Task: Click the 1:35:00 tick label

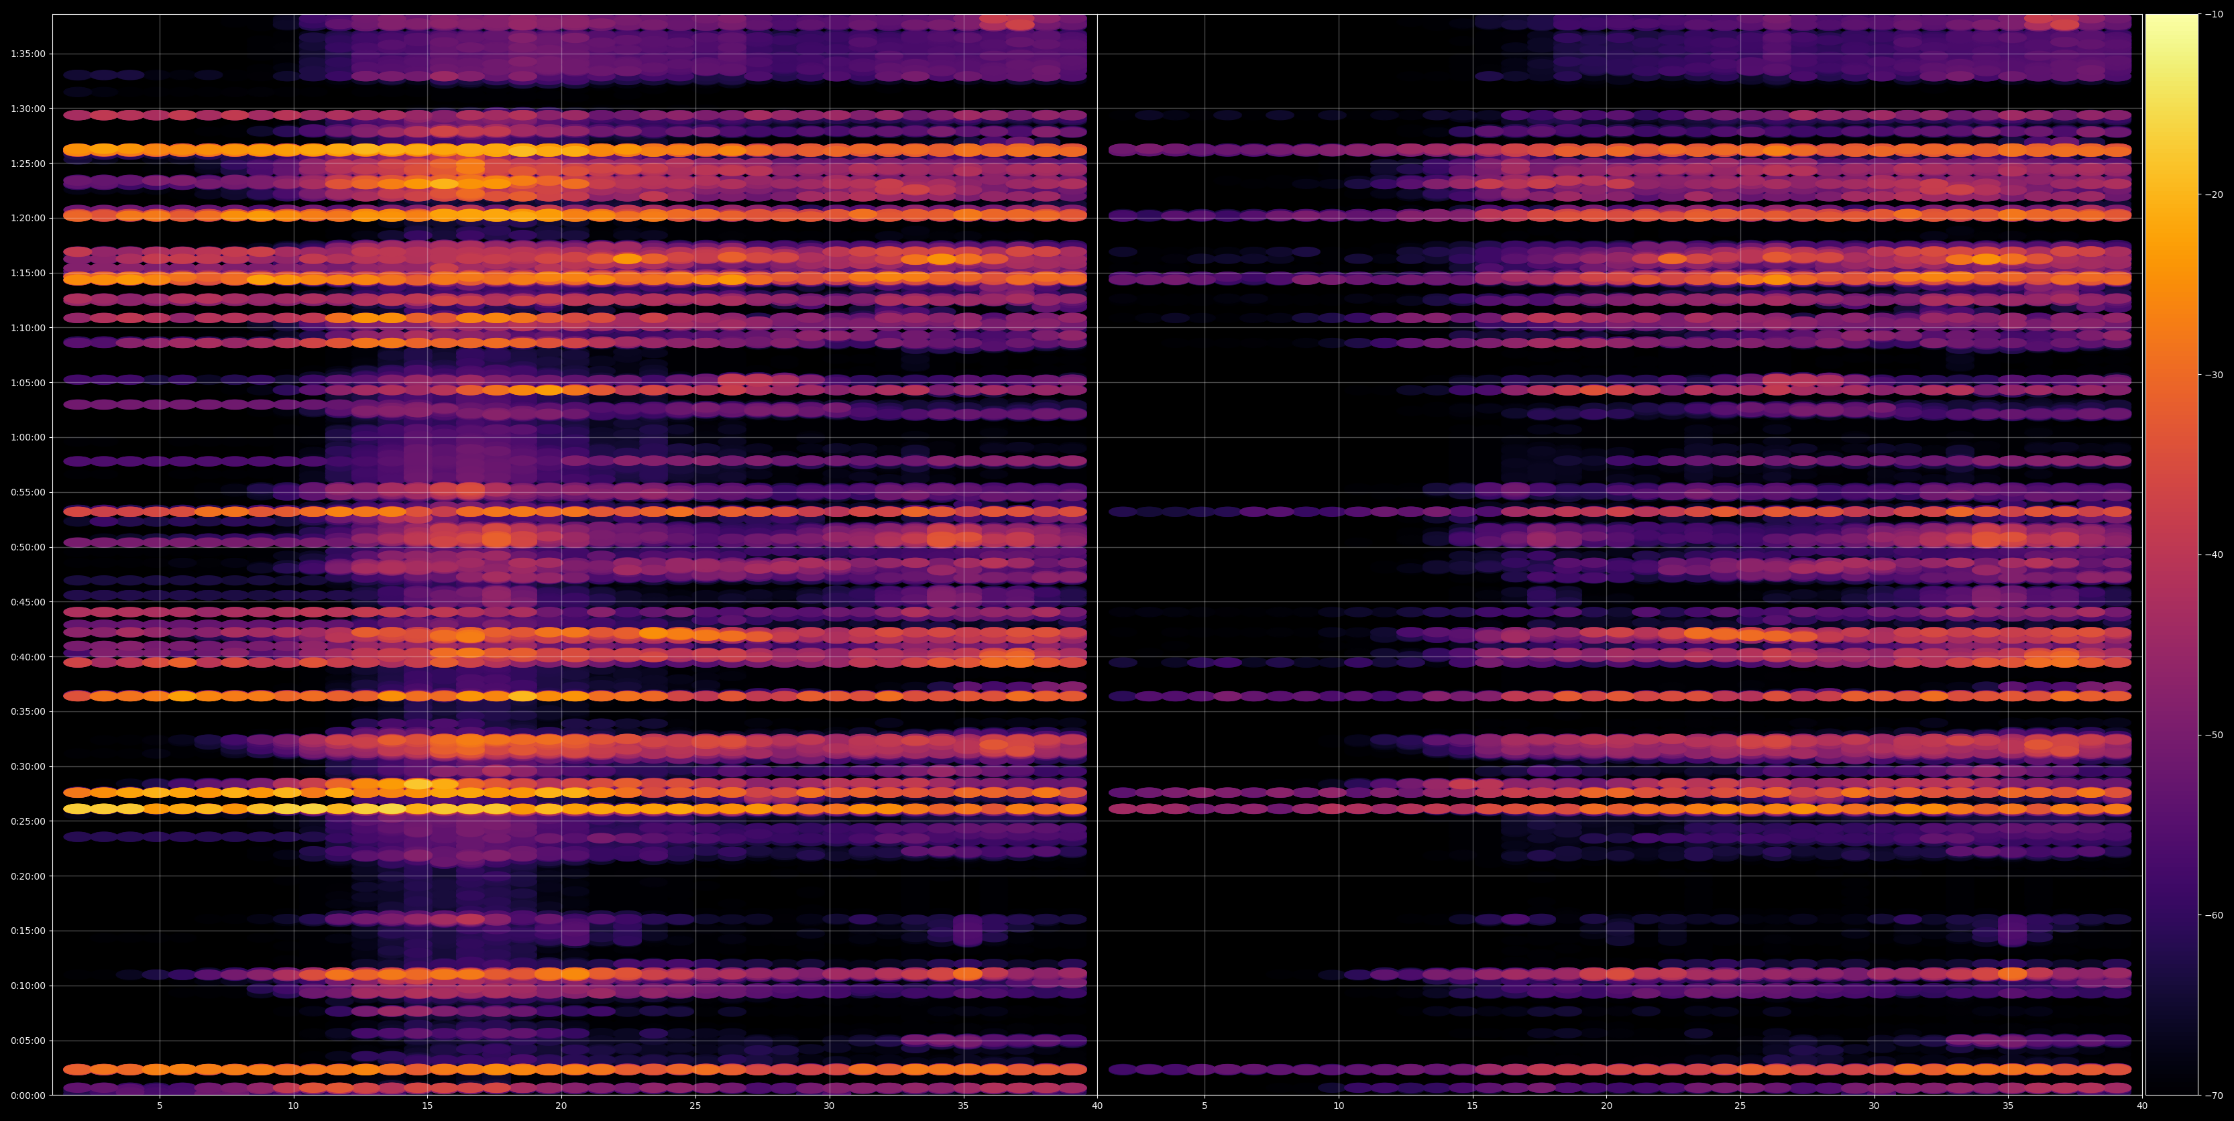Action: tap(27, 54)
